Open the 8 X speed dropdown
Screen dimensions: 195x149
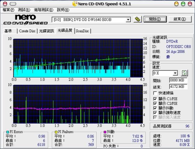(x=175, y=73)
